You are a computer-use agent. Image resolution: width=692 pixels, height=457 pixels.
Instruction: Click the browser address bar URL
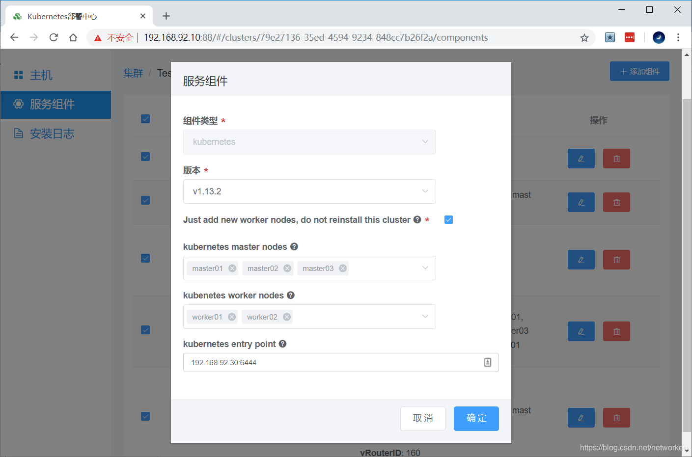tap(316, 38)
